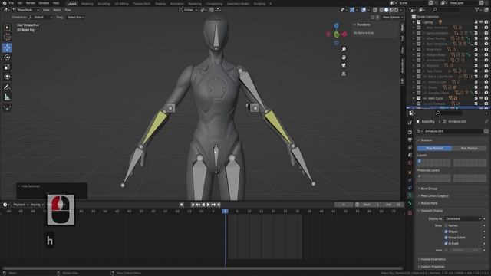Select the Cursor tool
Viewport: 491px width, 276px height.
7,38
